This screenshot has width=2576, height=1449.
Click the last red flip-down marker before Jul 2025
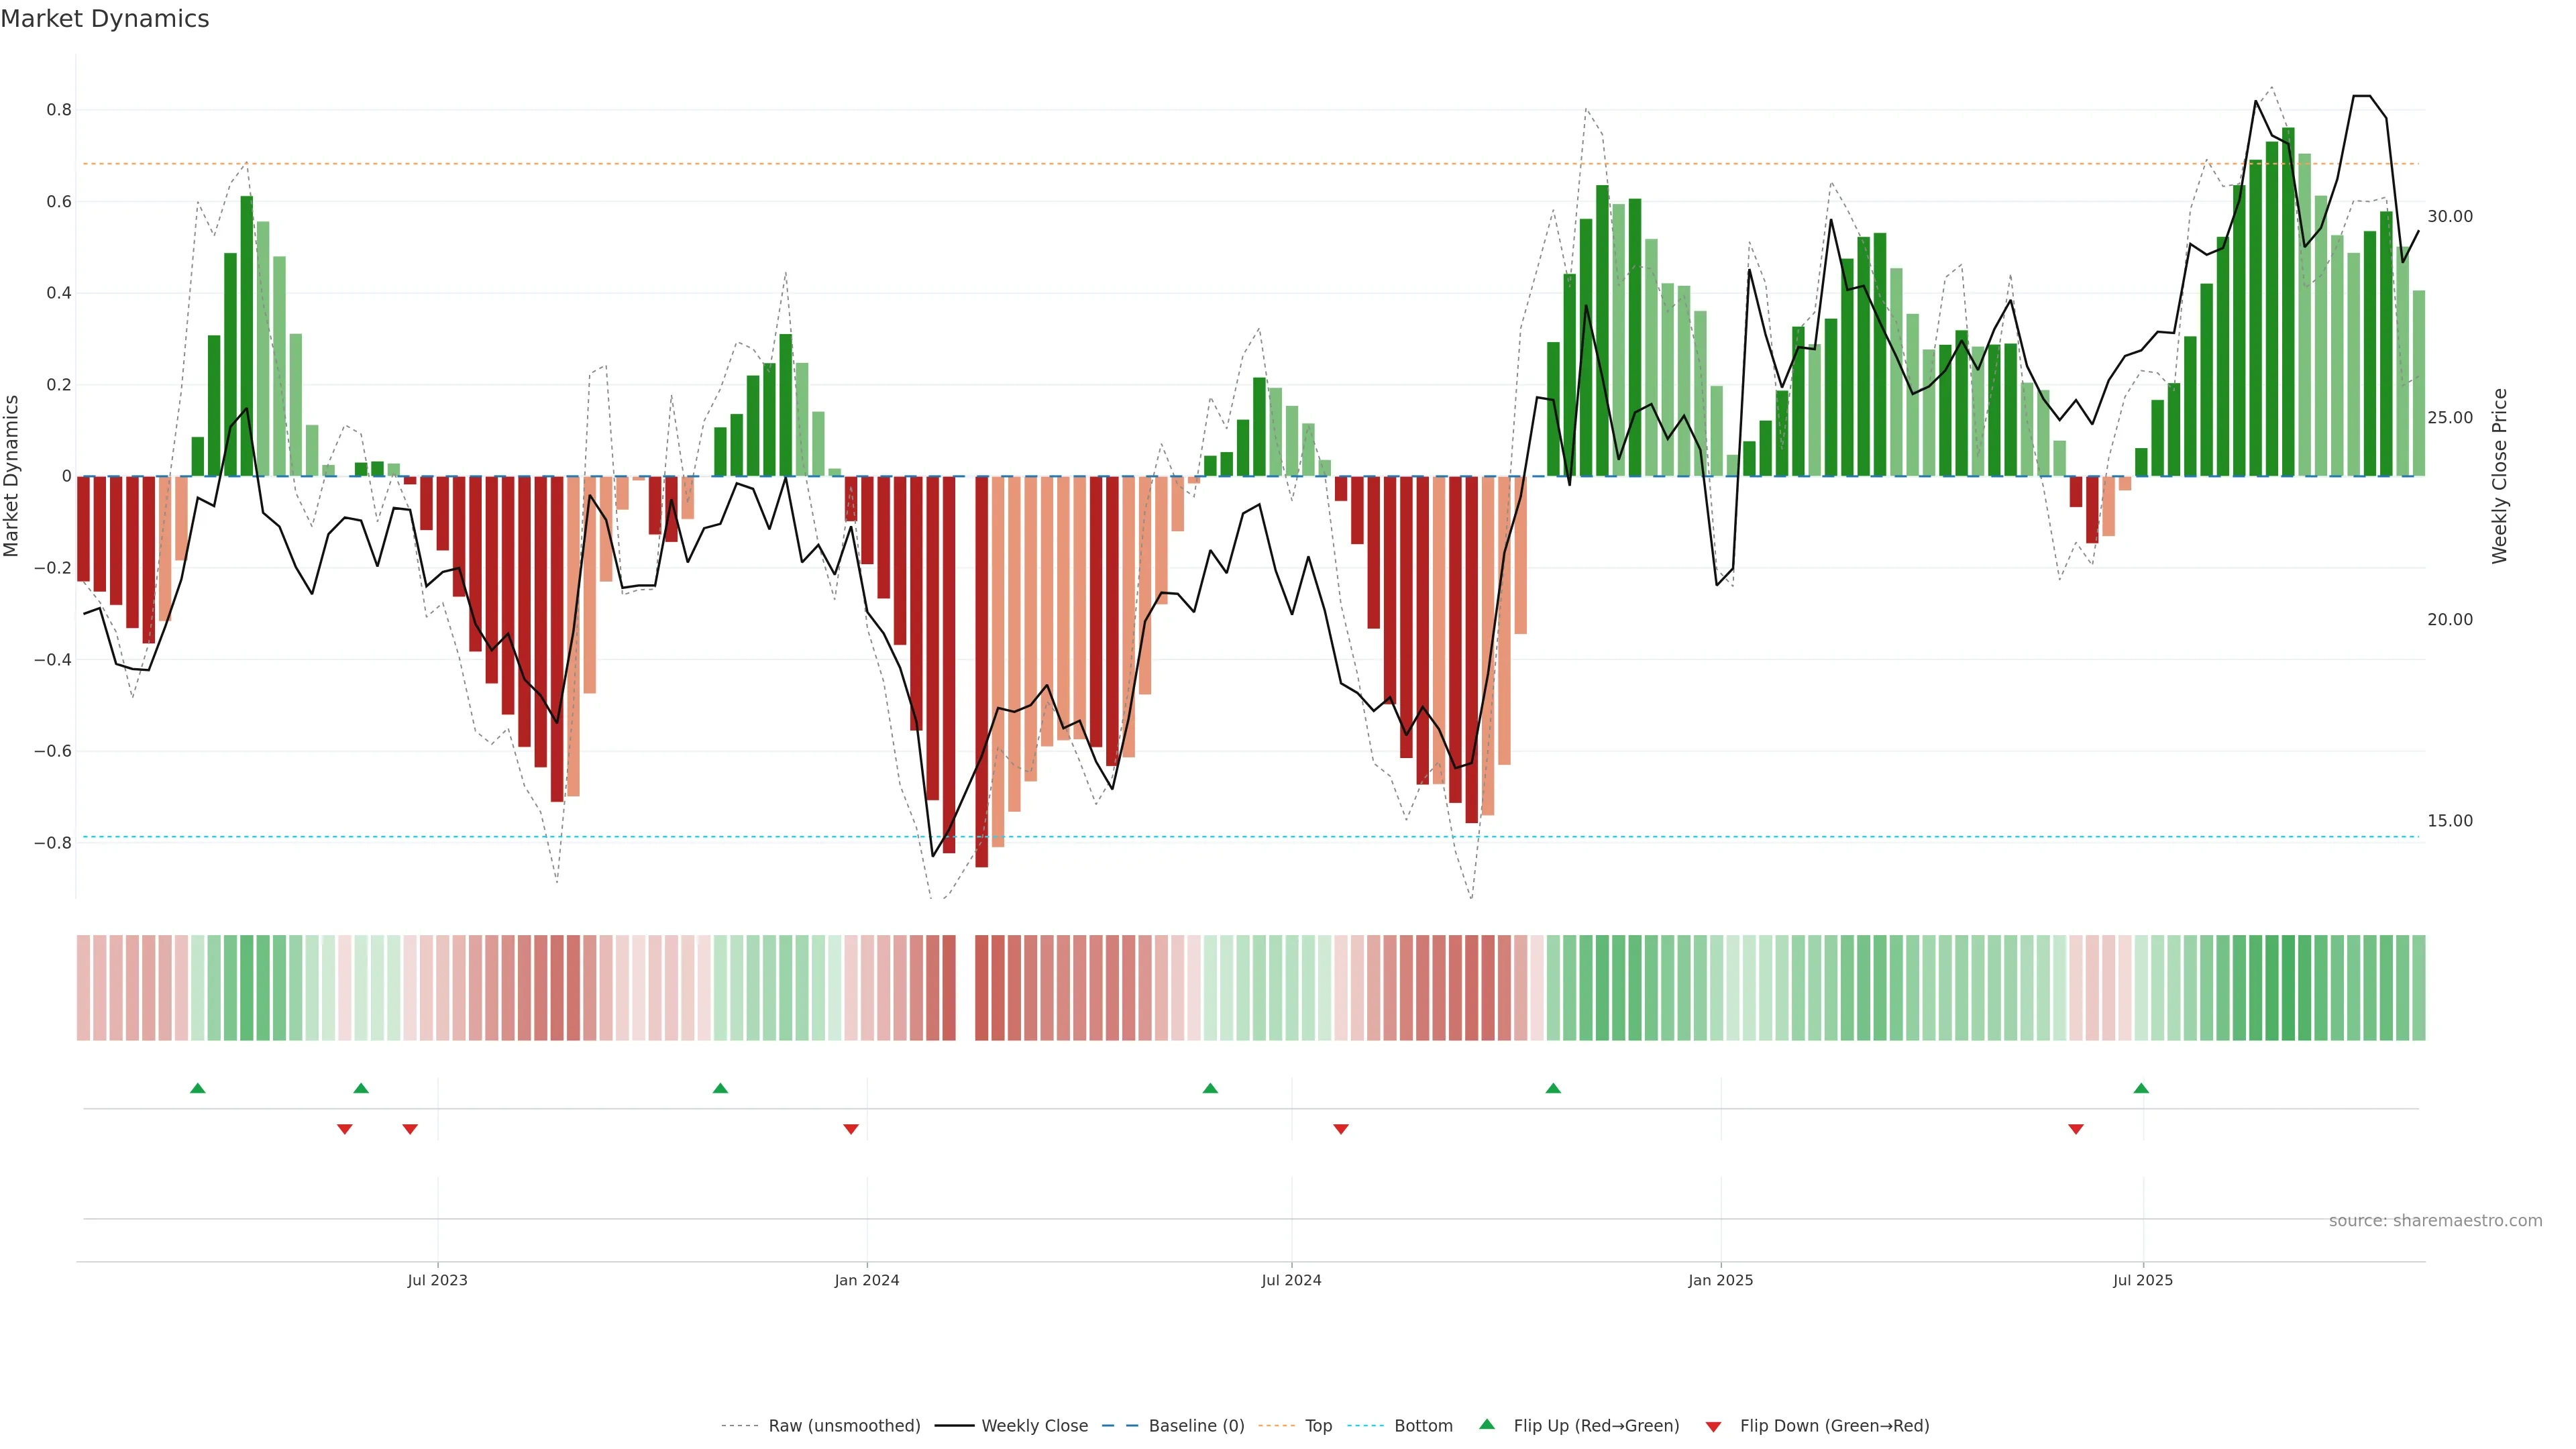pyautogui.click(x=2076, y=1129)
